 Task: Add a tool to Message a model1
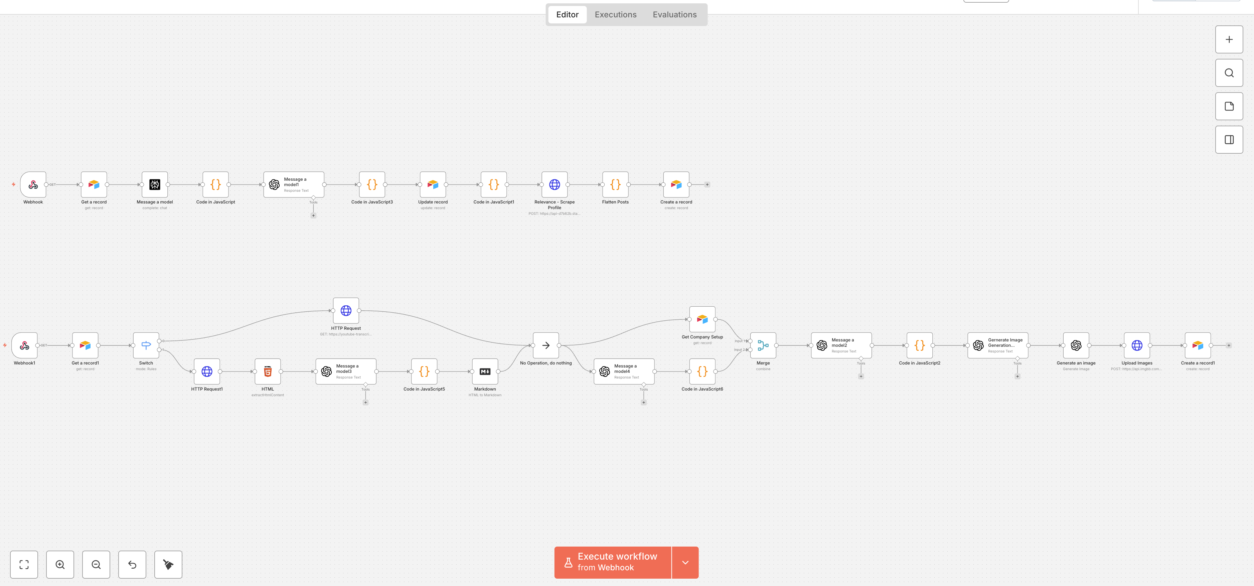(314, 215)
